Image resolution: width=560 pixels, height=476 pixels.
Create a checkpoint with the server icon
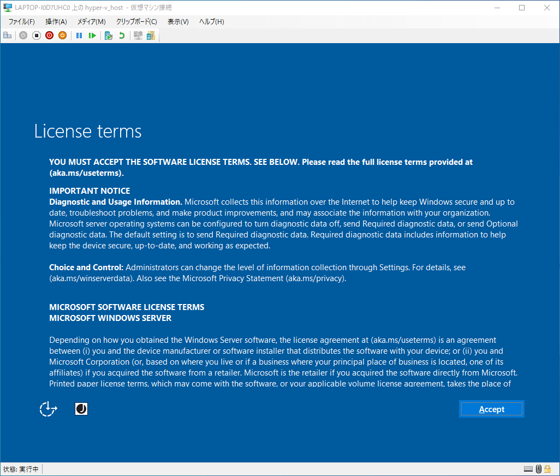109,35
